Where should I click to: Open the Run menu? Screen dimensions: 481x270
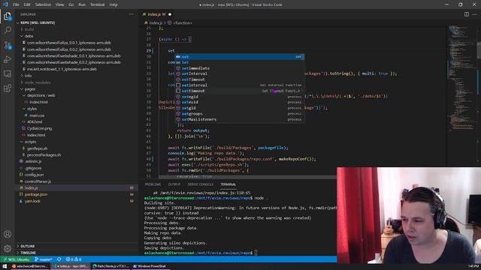pyautogui.click(x=82, y=4)
